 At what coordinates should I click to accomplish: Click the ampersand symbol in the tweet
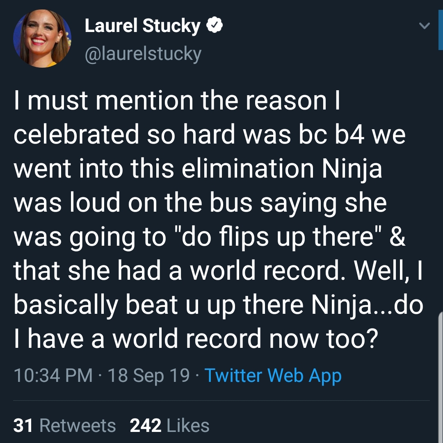pos(397,236)
